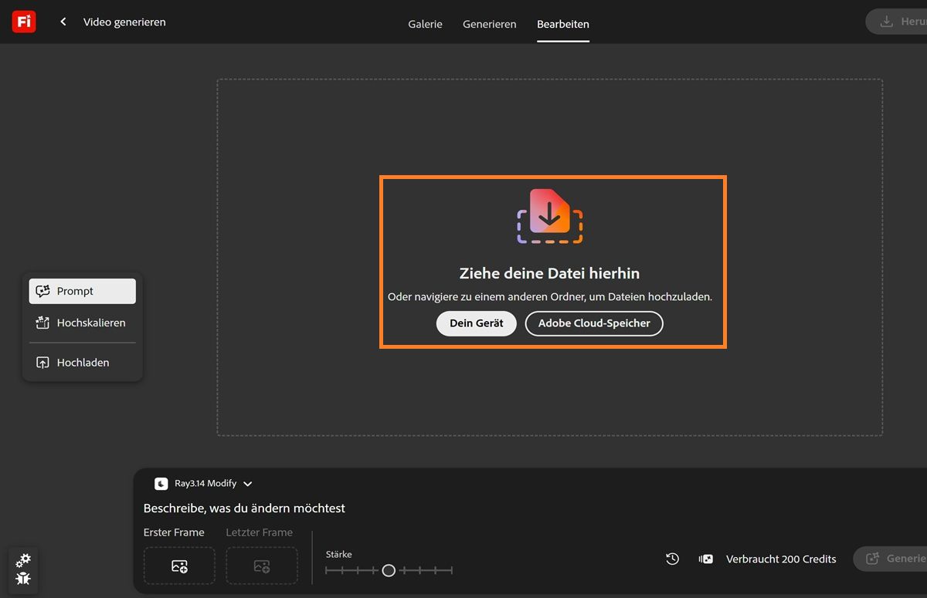Click the Stärke slider handle

point(389,570)
